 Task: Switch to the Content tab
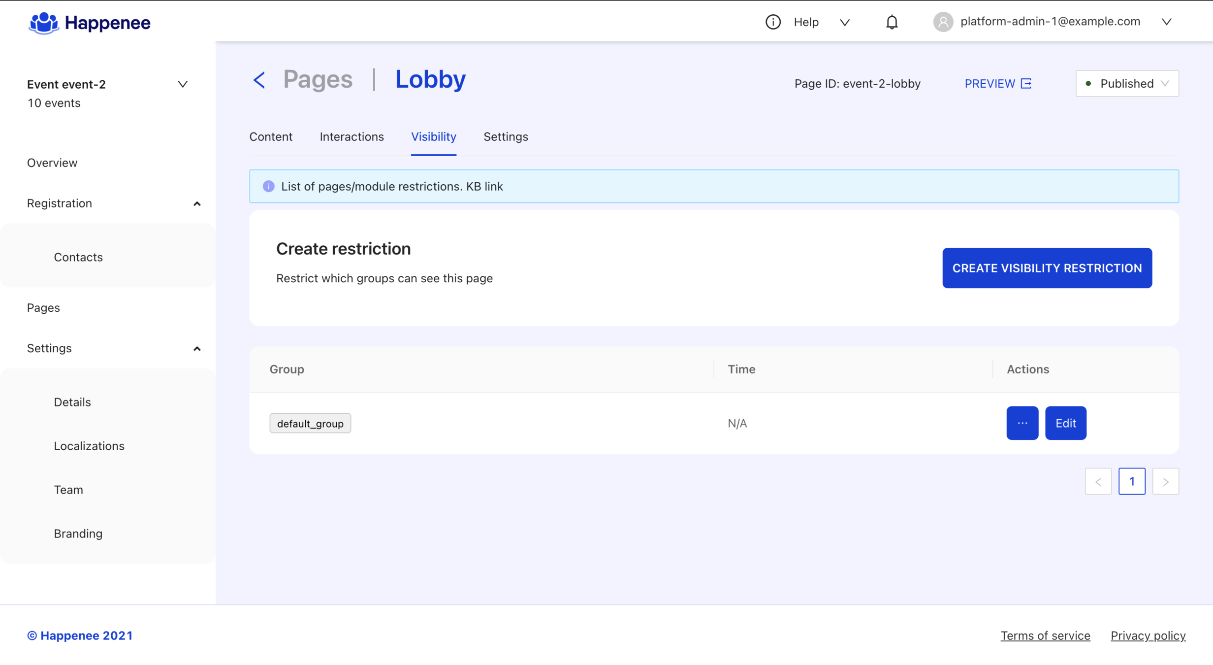click(x=271, y=137)
